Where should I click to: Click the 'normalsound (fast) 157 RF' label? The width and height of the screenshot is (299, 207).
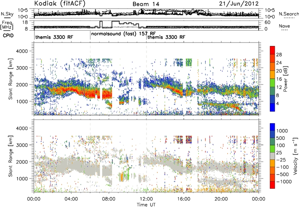[123, 34]
